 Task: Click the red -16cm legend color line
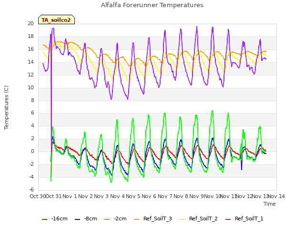[44, 219]
